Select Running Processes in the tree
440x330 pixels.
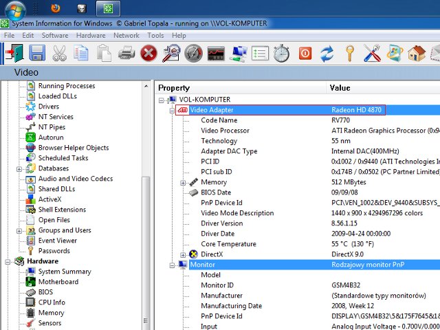click(x=67, y=86)
